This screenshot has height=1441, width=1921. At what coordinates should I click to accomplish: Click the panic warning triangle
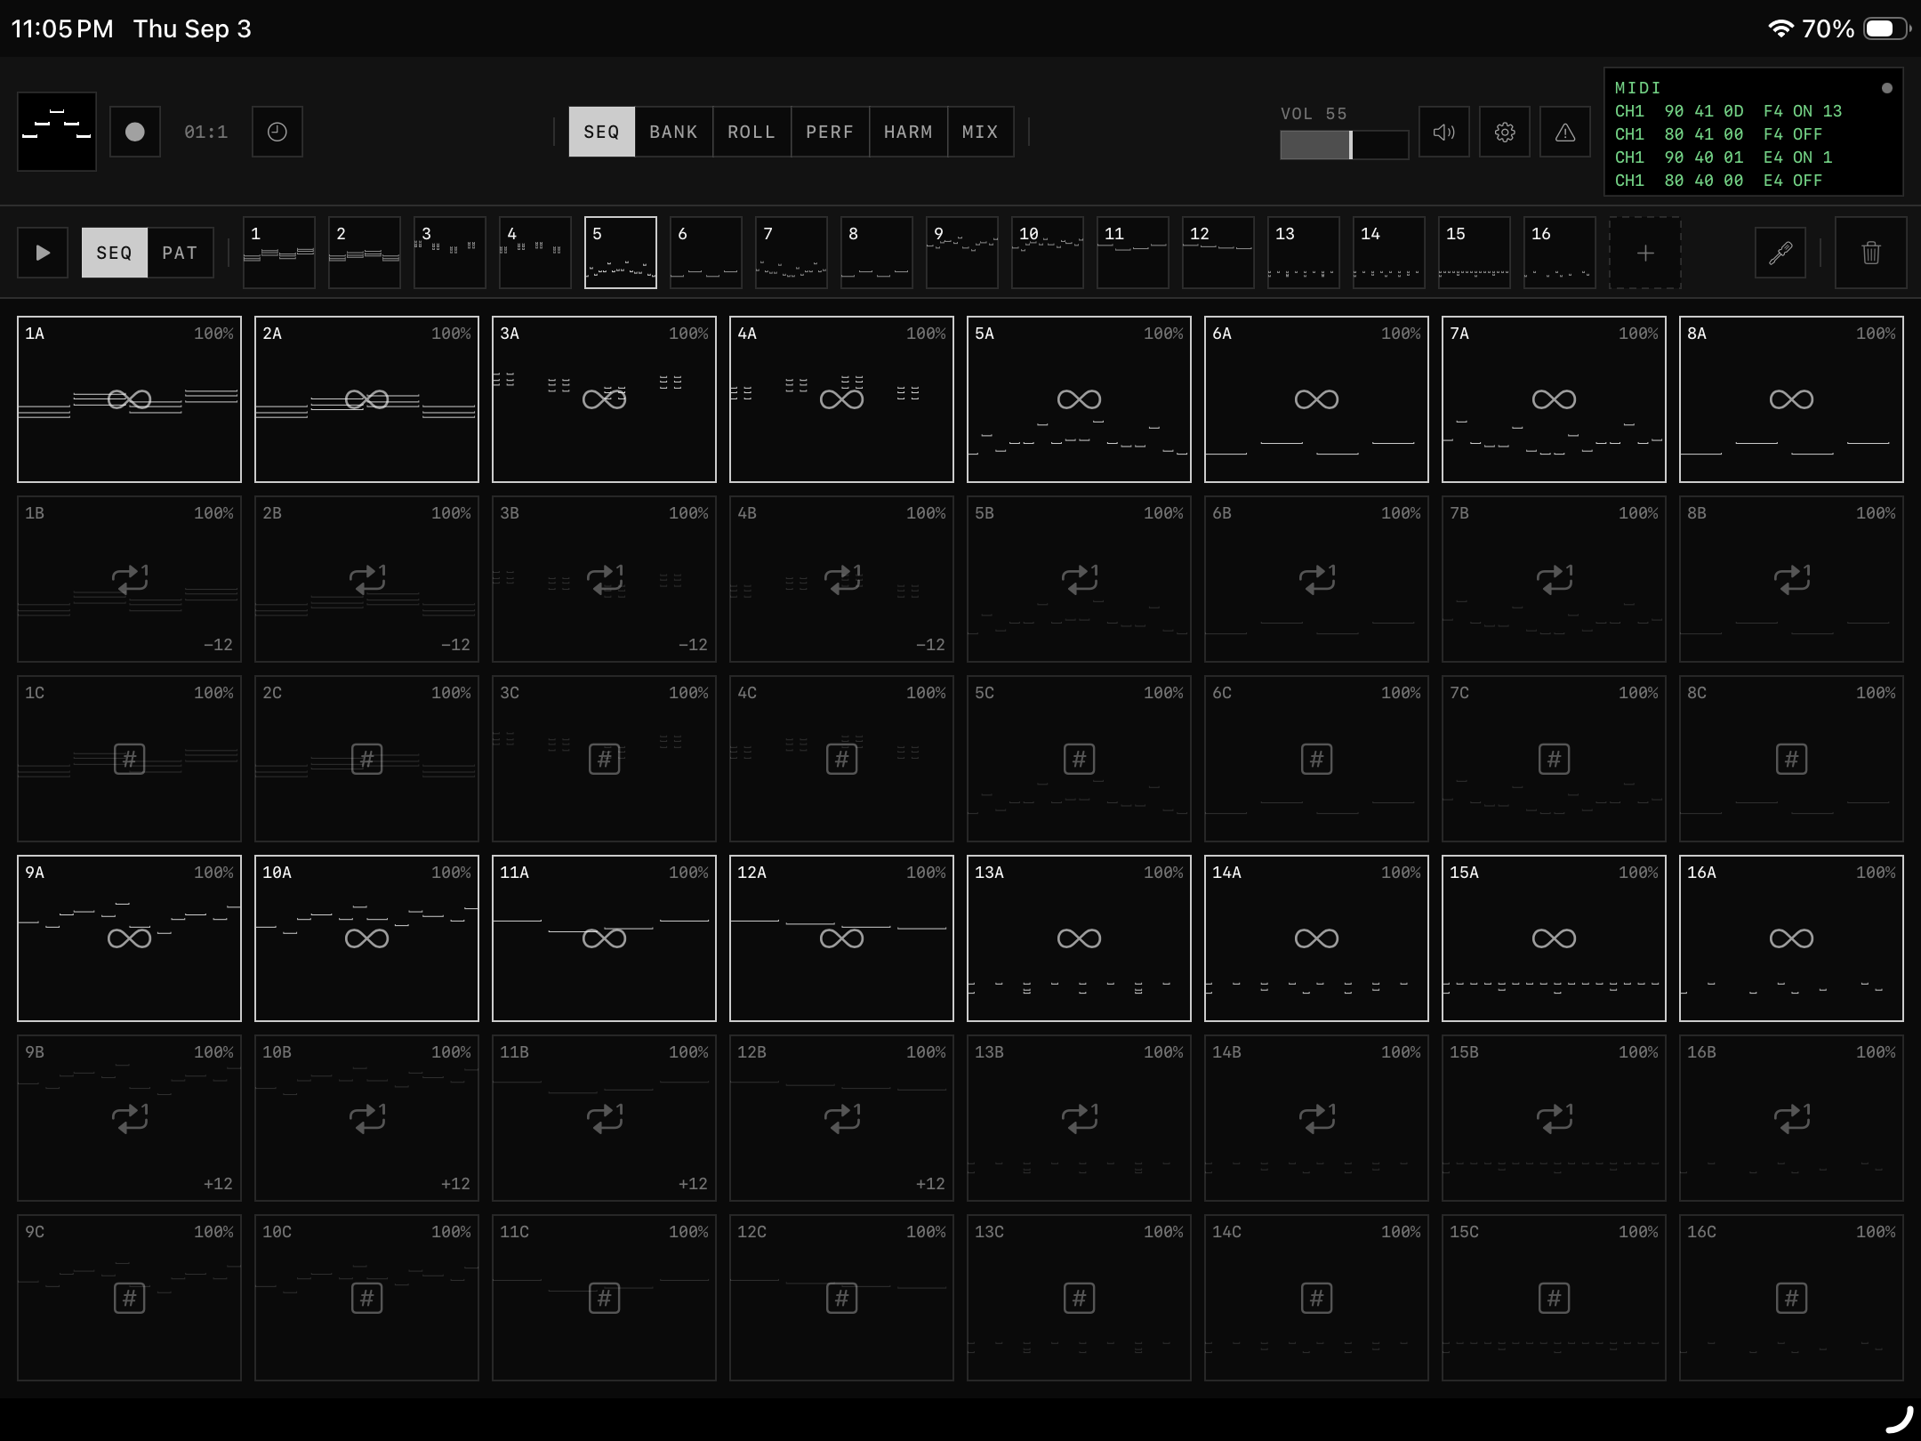coord(1565,132)
